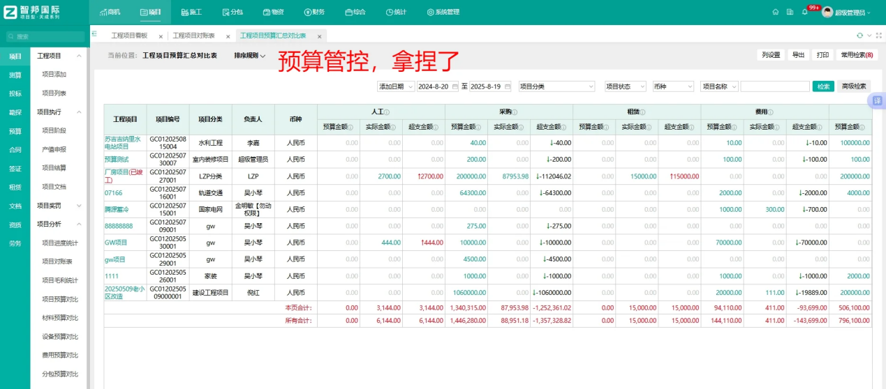Screen dimensions: 886x389
Task: Open the notification bell with 99+ badge
Action: [805, 13]
